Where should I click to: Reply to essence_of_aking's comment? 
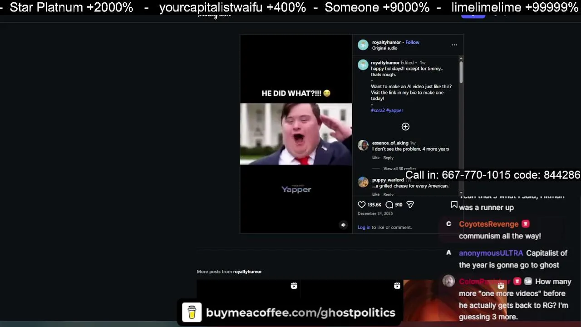[388, 158]
